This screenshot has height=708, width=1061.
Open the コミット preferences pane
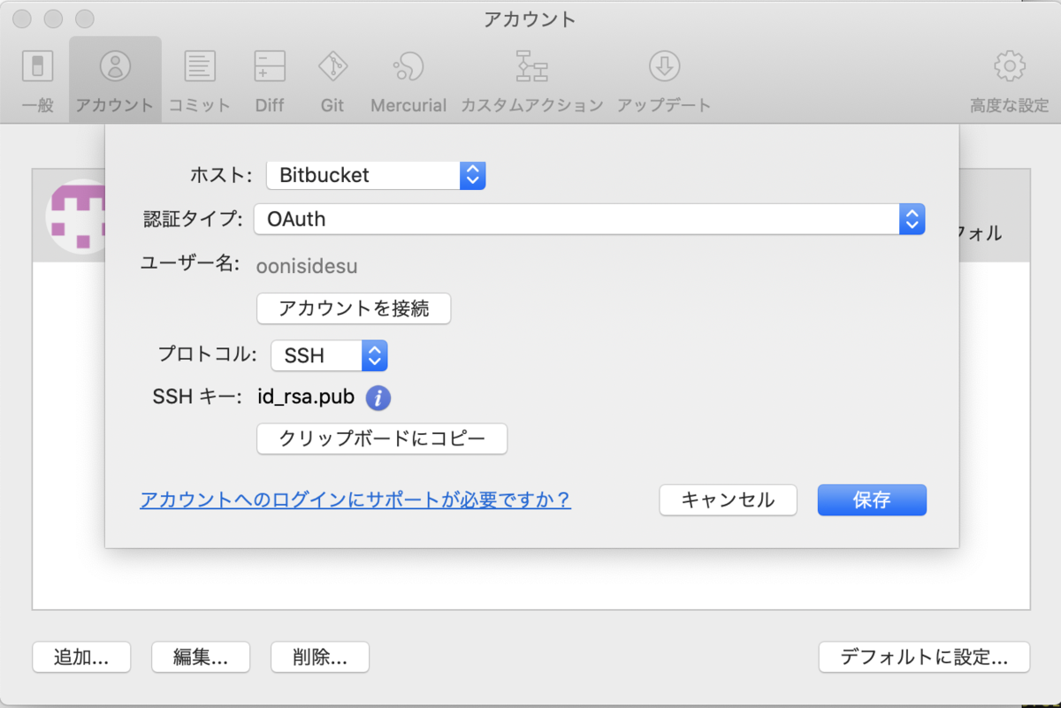[x=200, y=81]
